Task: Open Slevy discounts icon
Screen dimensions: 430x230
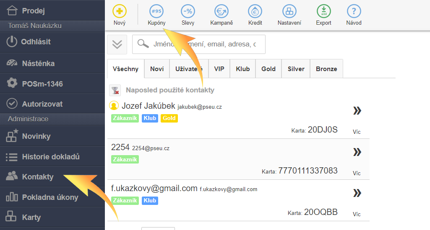Action: [x=188, y=11]
